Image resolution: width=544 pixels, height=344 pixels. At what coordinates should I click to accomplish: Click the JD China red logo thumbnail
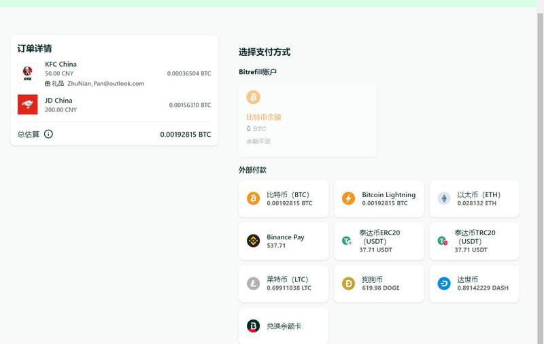pos(27,105)
